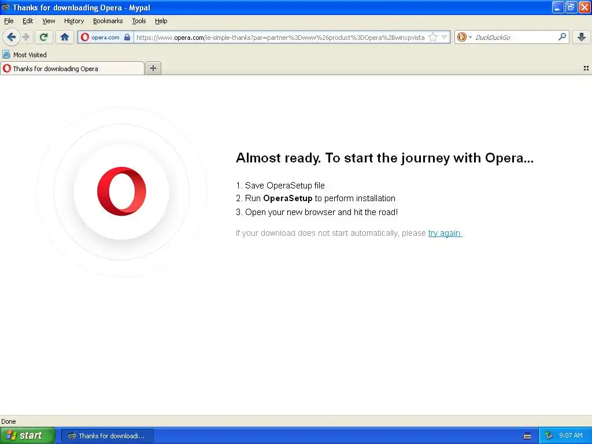Select the Mypal taskbar window button
Viewport: 592px width, 444px height.
click(x=107, y=436)
